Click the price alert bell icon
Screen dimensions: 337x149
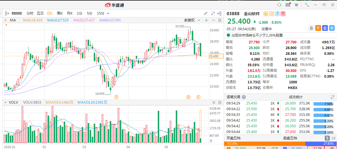click(311, 28)
